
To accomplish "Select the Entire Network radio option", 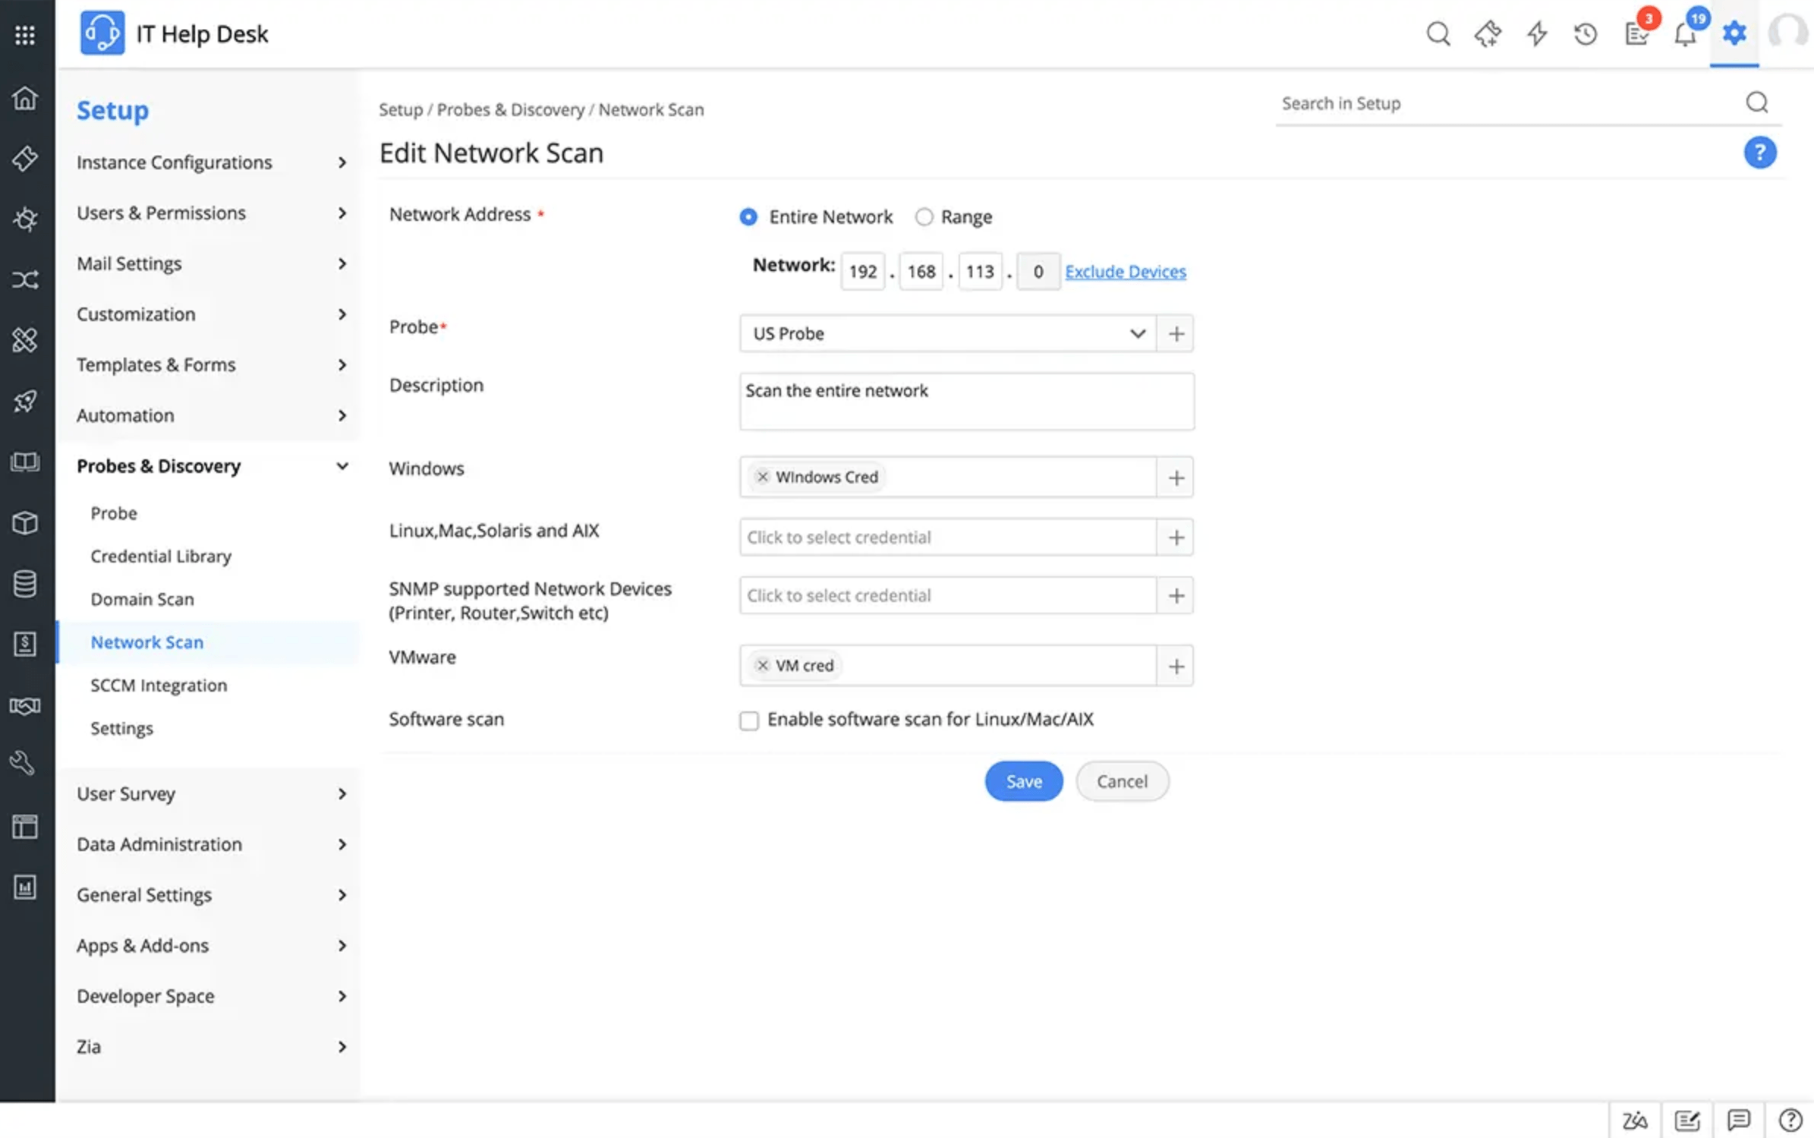I will click(748, 217).
